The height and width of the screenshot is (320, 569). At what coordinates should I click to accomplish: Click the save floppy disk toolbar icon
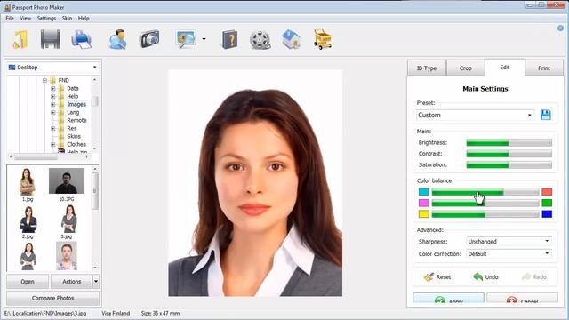[x=51, y=39]
